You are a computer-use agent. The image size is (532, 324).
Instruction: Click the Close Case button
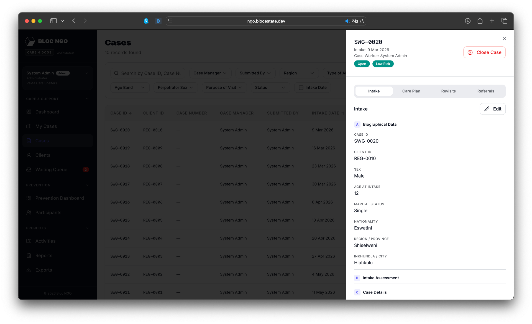coord(484,52)
